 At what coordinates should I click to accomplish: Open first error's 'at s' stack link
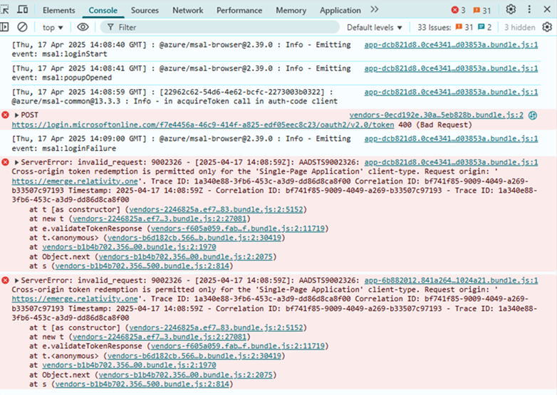(x=142, y=265)
